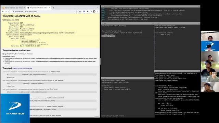219x123 pixels.
Task: Expand Local vars under line 204 _get_response
Action: click(x=11, y=86)
